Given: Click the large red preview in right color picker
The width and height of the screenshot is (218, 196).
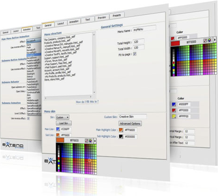Looking at the screenshot, I should pyautogui.click(x=175, y=43).
